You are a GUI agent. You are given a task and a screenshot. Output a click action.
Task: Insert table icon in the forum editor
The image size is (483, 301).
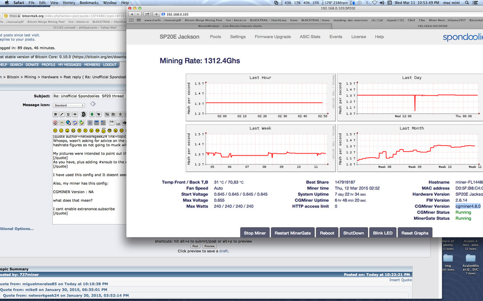[x=90, y=123]
